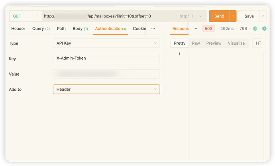Screen dimensions: 275x166
Task: Click line number 1 in response
Action: [x=179, y=54]
